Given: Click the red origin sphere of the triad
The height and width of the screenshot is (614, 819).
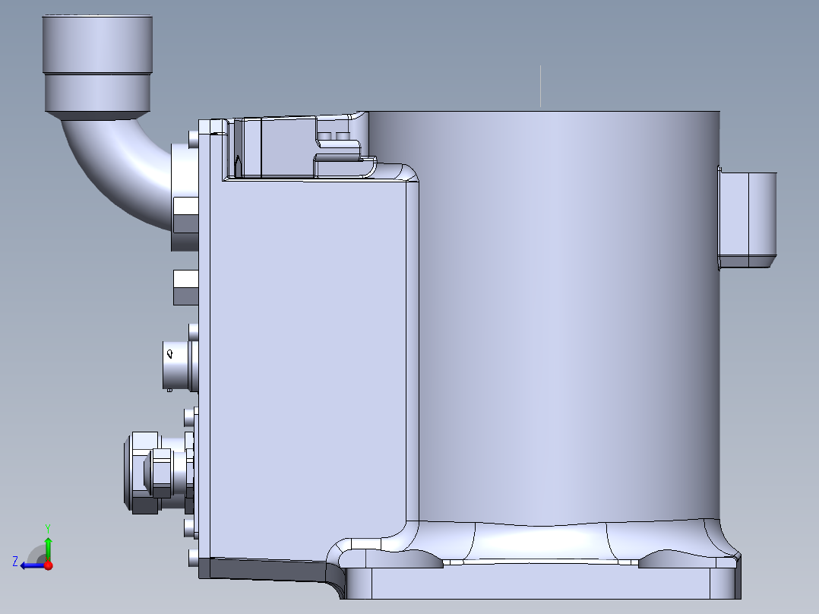Looking at the screenshot, I should (x=48, y=565).
